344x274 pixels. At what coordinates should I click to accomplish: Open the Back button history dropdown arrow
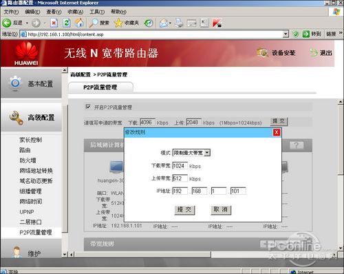[27, 23]
